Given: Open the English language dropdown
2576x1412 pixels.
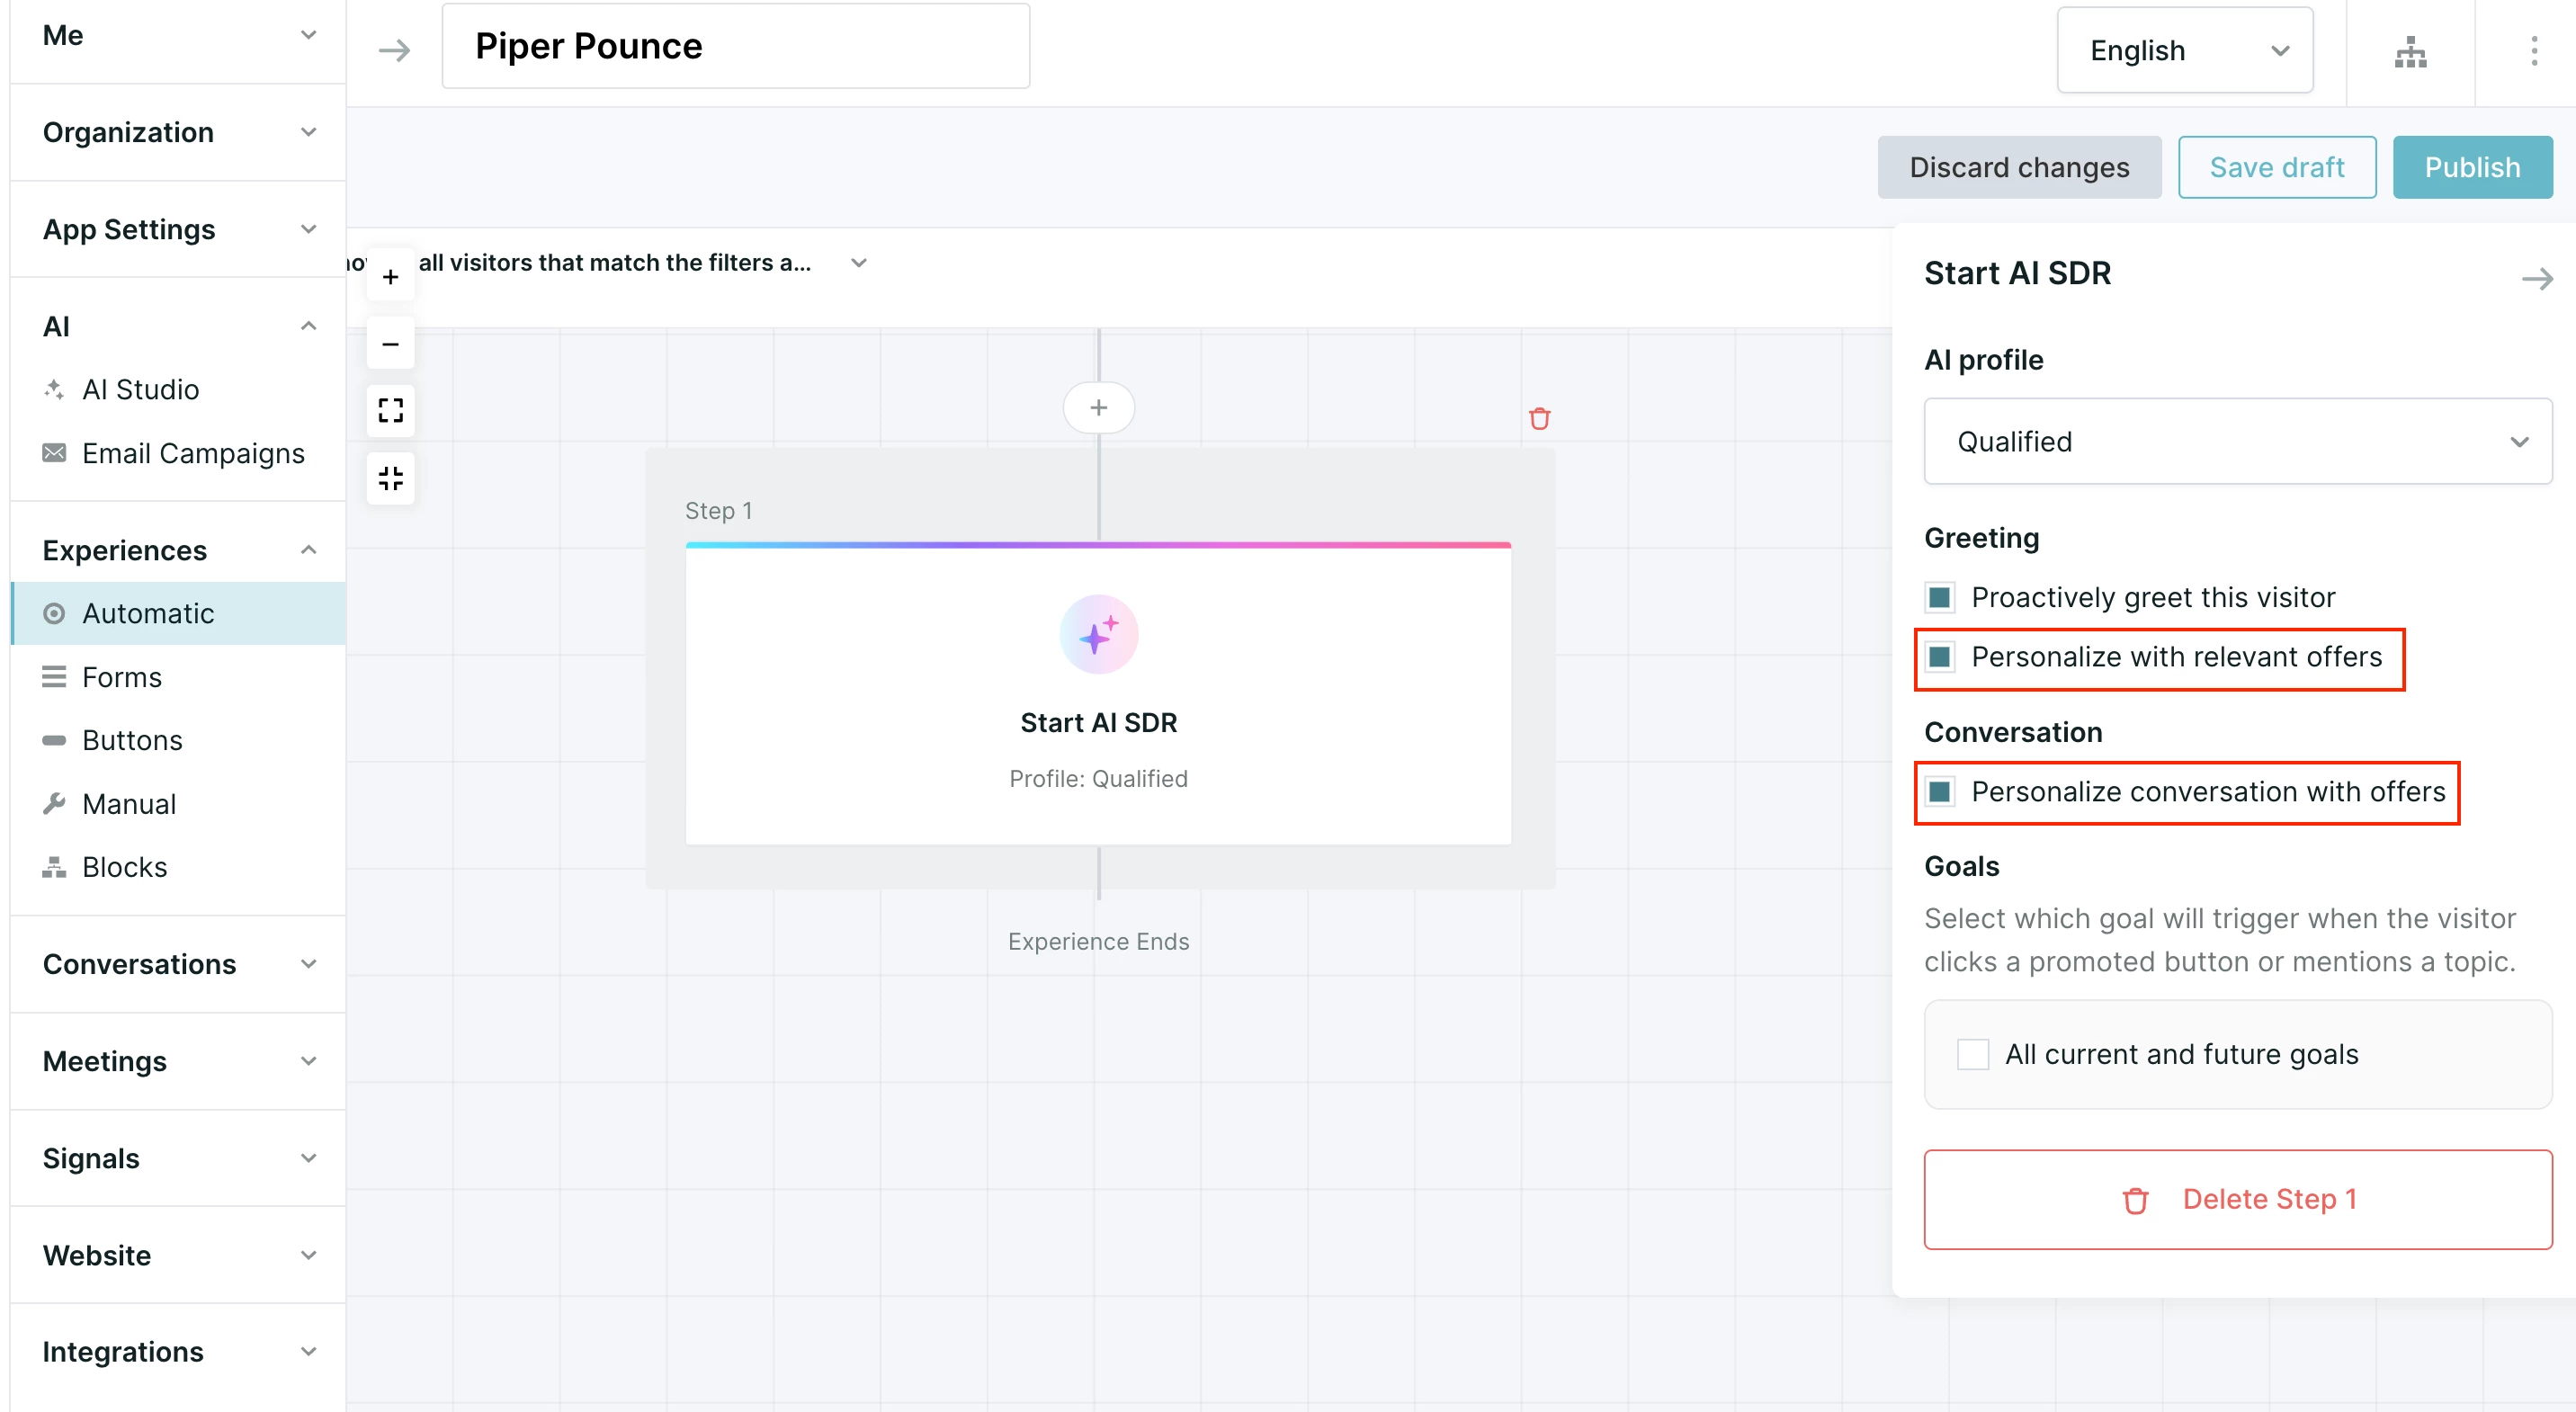Looking at the screenshot, I should 2184,50.
